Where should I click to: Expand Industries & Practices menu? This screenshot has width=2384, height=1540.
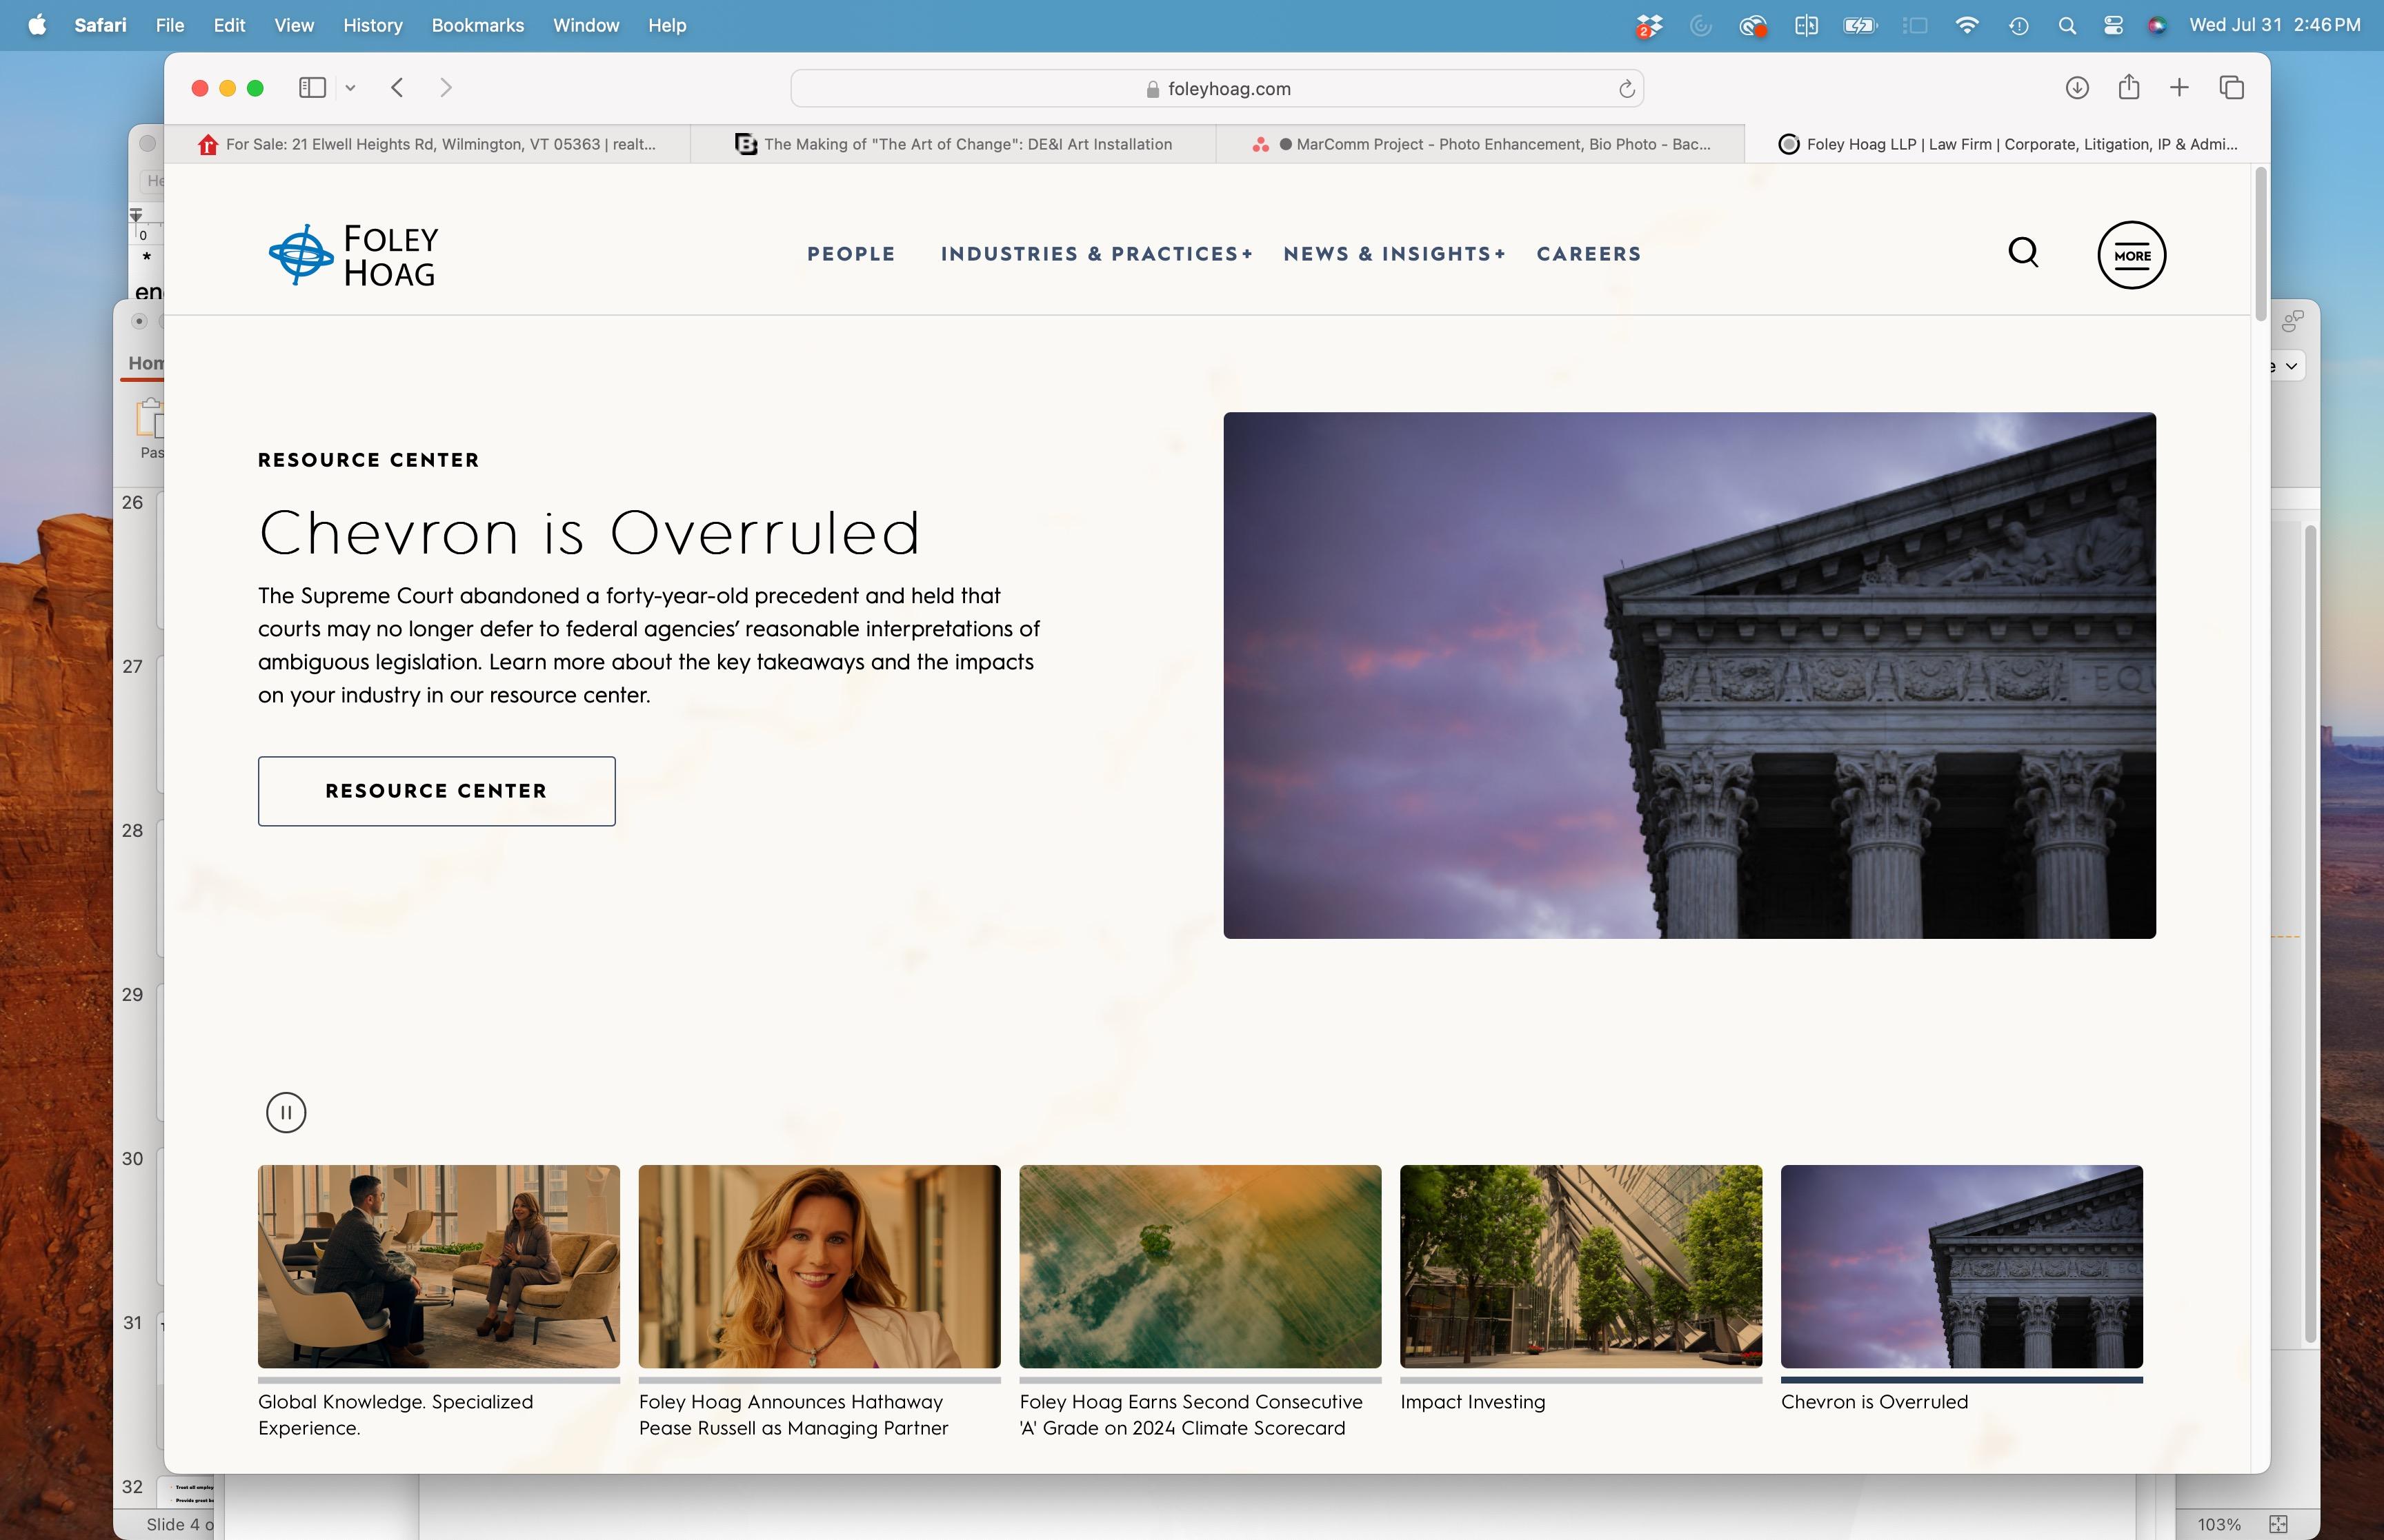pos(1095,254)
